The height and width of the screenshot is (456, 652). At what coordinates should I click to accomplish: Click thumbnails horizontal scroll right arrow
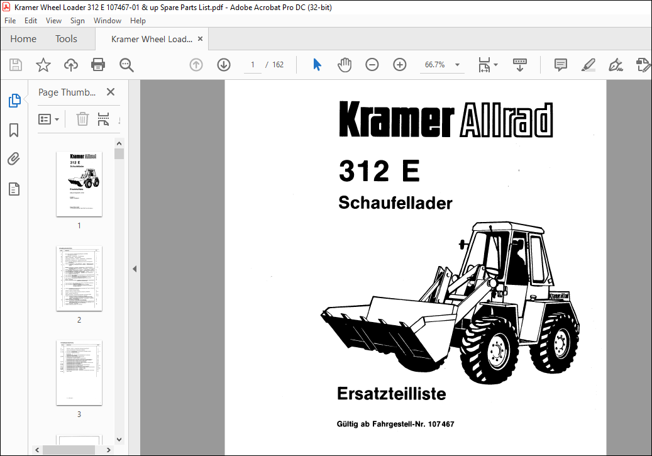click(109, 450)
